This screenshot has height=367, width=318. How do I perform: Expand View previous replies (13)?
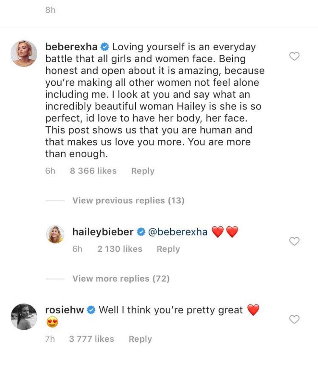click(x=128, y=200)
